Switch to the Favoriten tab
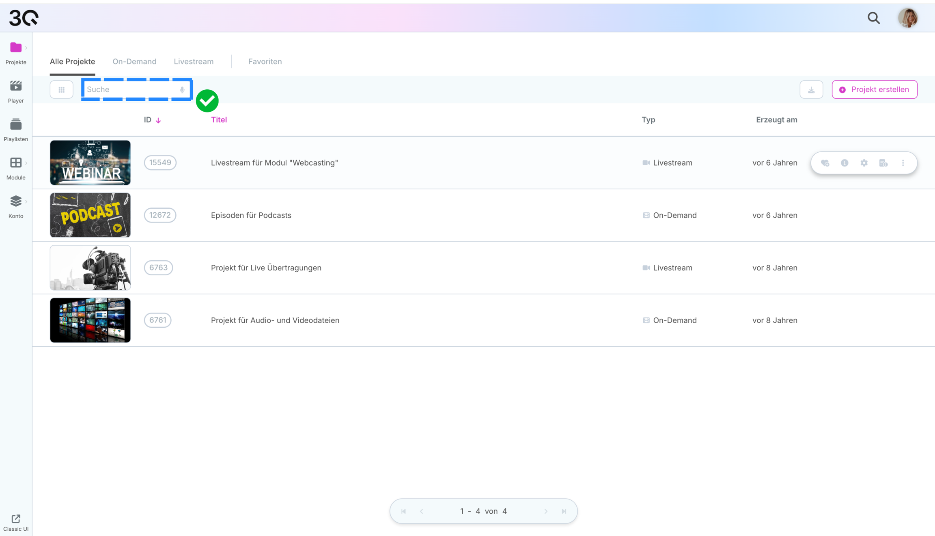The width and height of the screenshot is (935, 536). pos(265,61)
